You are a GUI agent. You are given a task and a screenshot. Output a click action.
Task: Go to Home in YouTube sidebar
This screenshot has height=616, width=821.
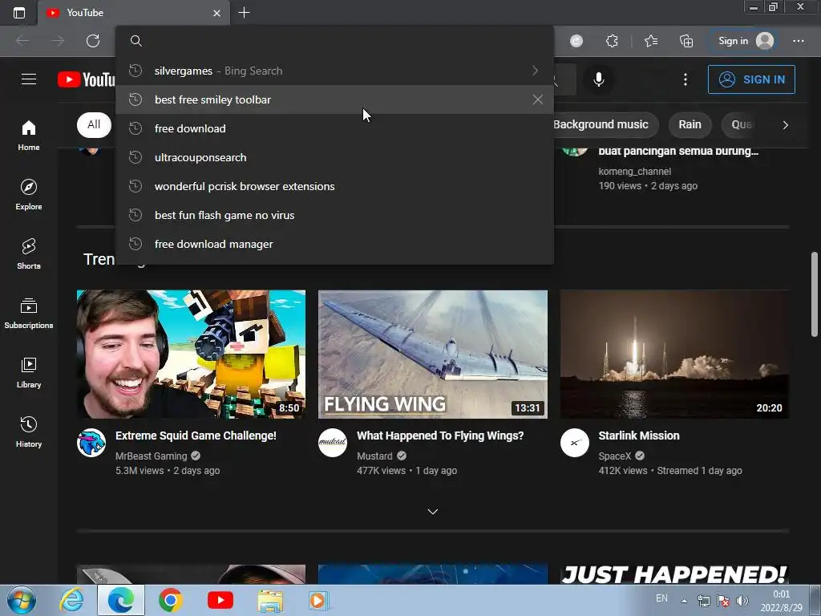[29, 135]
